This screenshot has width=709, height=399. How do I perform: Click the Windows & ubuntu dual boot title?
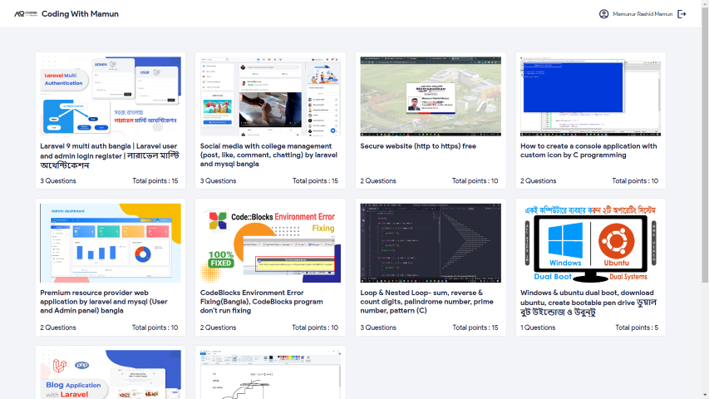[x=588, y=303]
